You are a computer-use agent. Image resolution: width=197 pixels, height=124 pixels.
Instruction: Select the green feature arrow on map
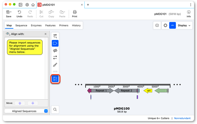(161, 91)
